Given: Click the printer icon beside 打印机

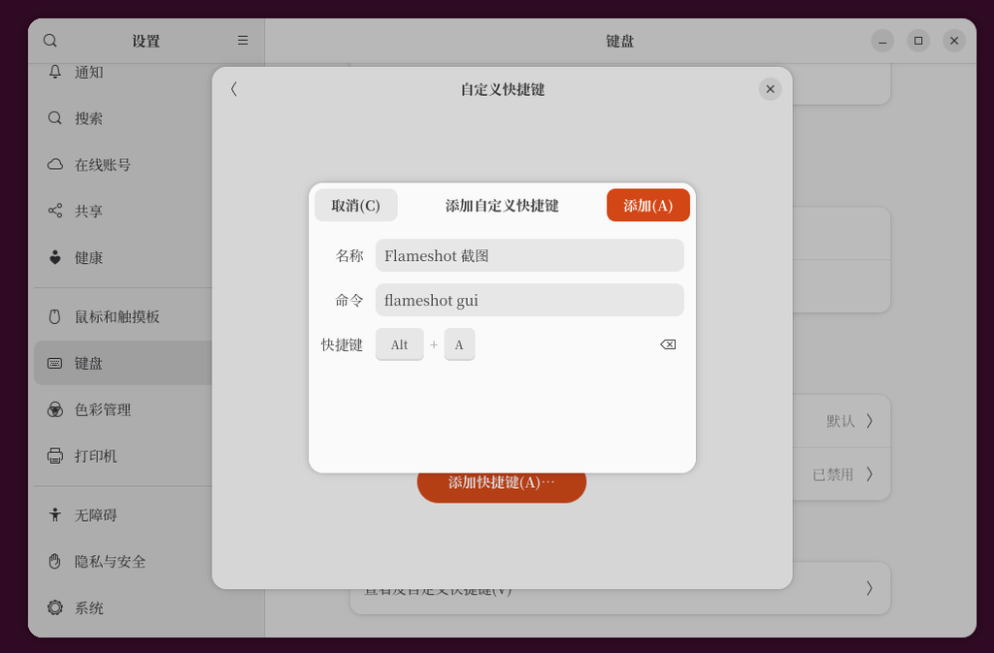Looking at the screenshot, I should [x=55, y=456].
